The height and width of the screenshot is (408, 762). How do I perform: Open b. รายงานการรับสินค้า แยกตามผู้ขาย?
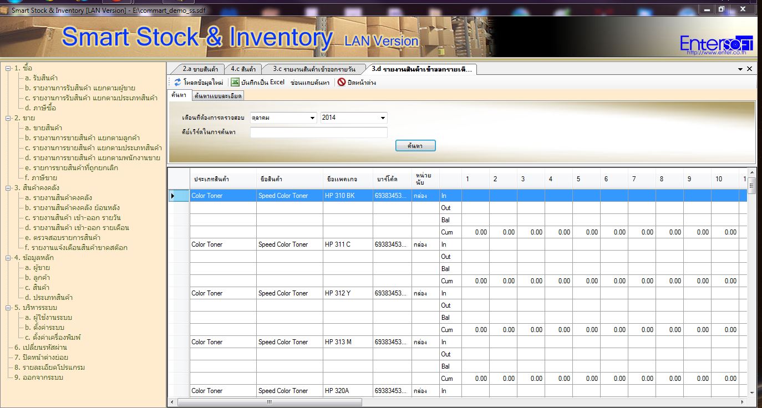coord(80,88)
